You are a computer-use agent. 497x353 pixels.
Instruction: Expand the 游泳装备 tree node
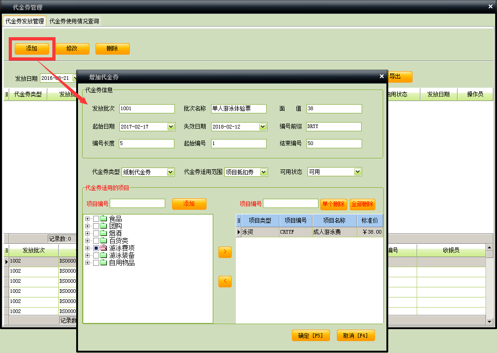(x=88, y=255)
